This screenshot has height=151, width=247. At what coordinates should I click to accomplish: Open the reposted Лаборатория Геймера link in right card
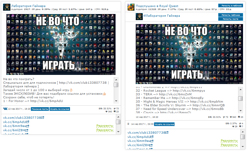(163, 16)
